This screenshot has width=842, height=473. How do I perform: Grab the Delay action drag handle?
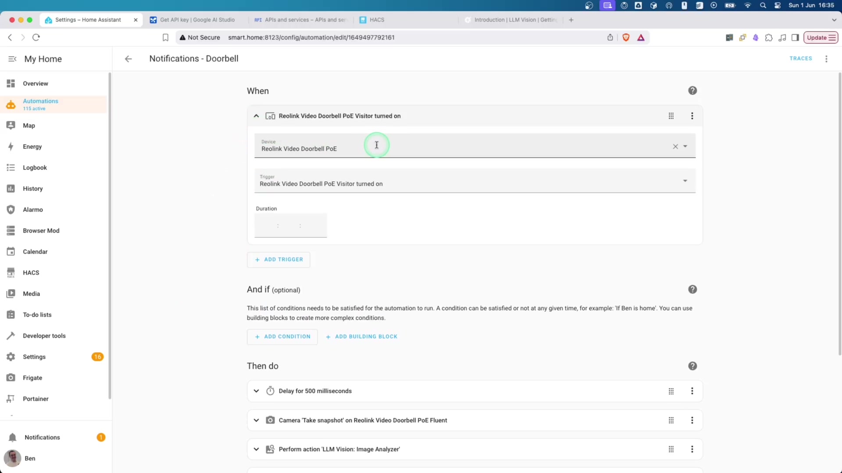tap(671, 391)
